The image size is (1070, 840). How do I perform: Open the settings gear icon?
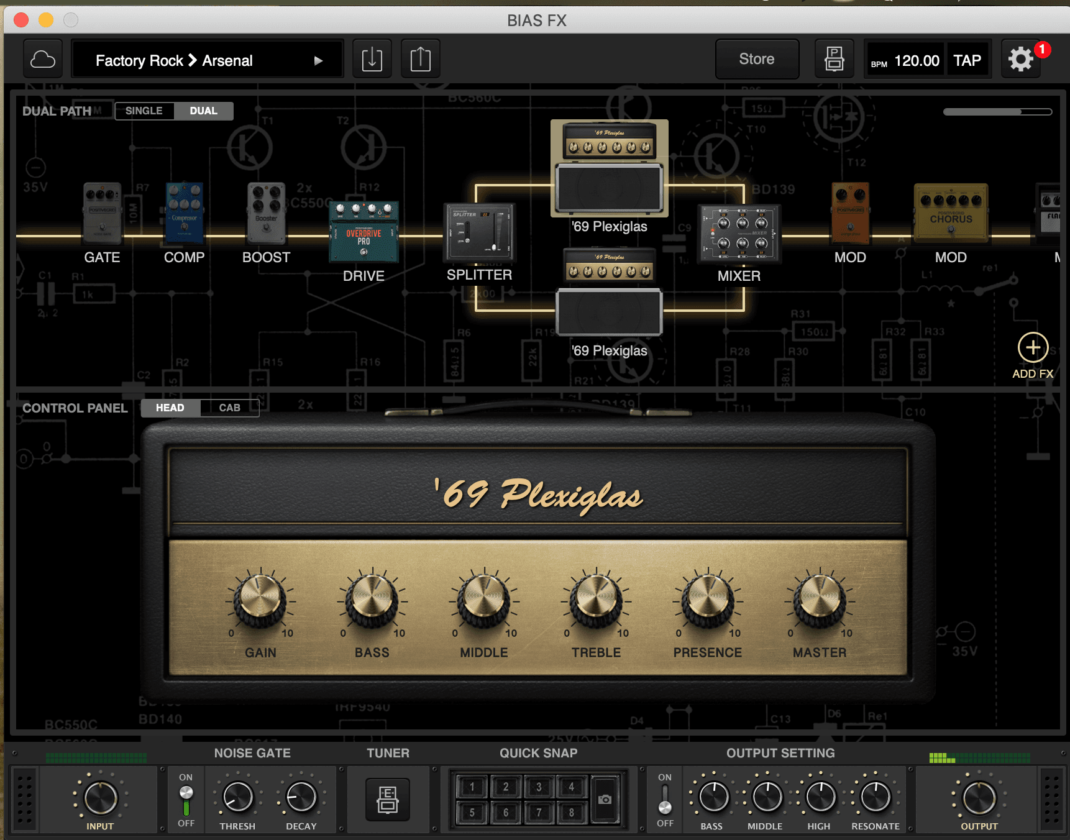tap(1020, 60)
